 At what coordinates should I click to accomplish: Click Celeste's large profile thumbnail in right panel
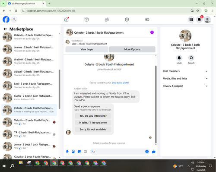click(x=185, y=35)
